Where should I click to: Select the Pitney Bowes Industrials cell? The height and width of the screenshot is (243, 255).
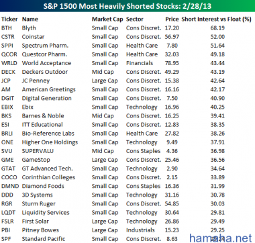[x=140, y=230]
